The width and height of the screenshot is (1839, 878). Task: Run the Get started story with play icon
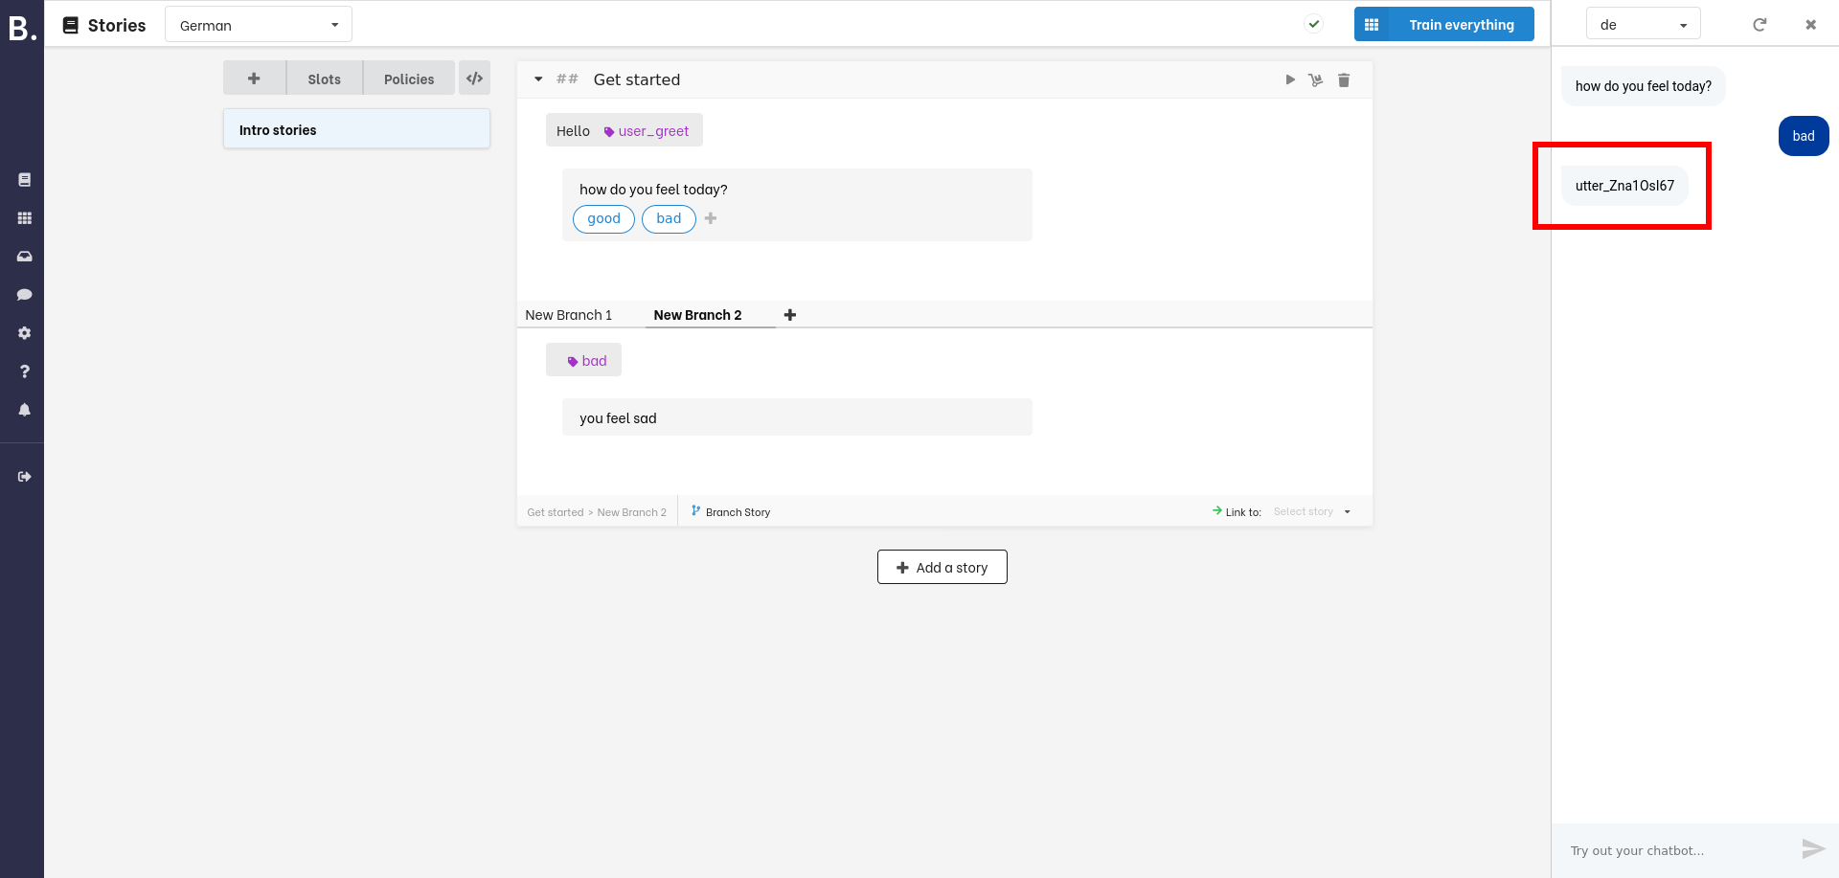[x=1290, y=79]
